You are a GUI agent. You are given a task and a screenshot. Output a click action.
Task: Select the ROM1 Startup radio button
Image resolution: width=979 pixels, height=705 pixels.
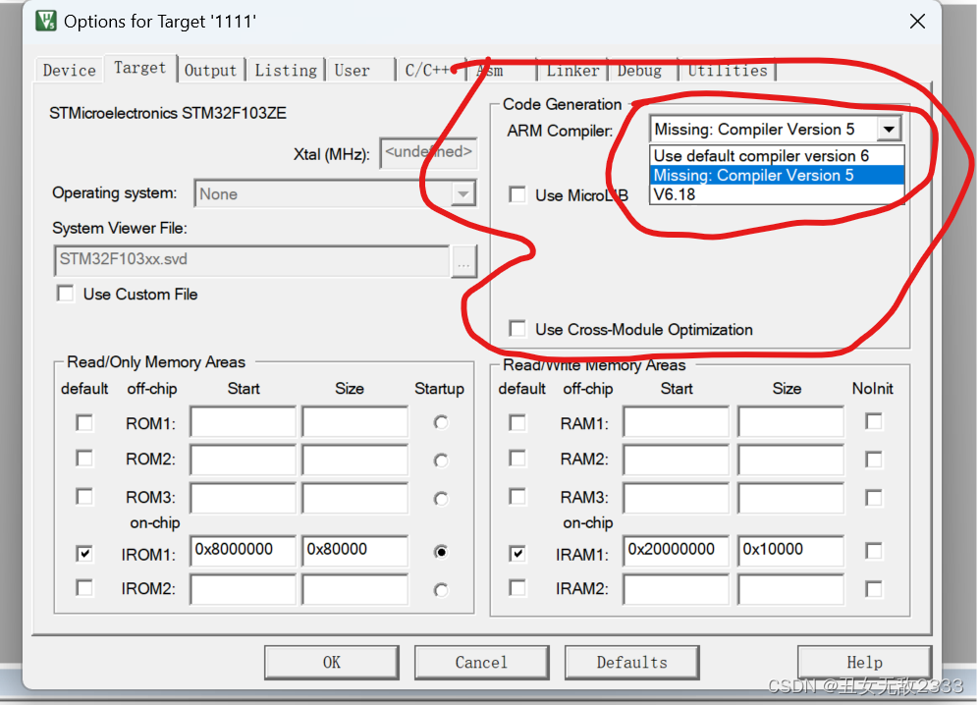coord(441,423)
